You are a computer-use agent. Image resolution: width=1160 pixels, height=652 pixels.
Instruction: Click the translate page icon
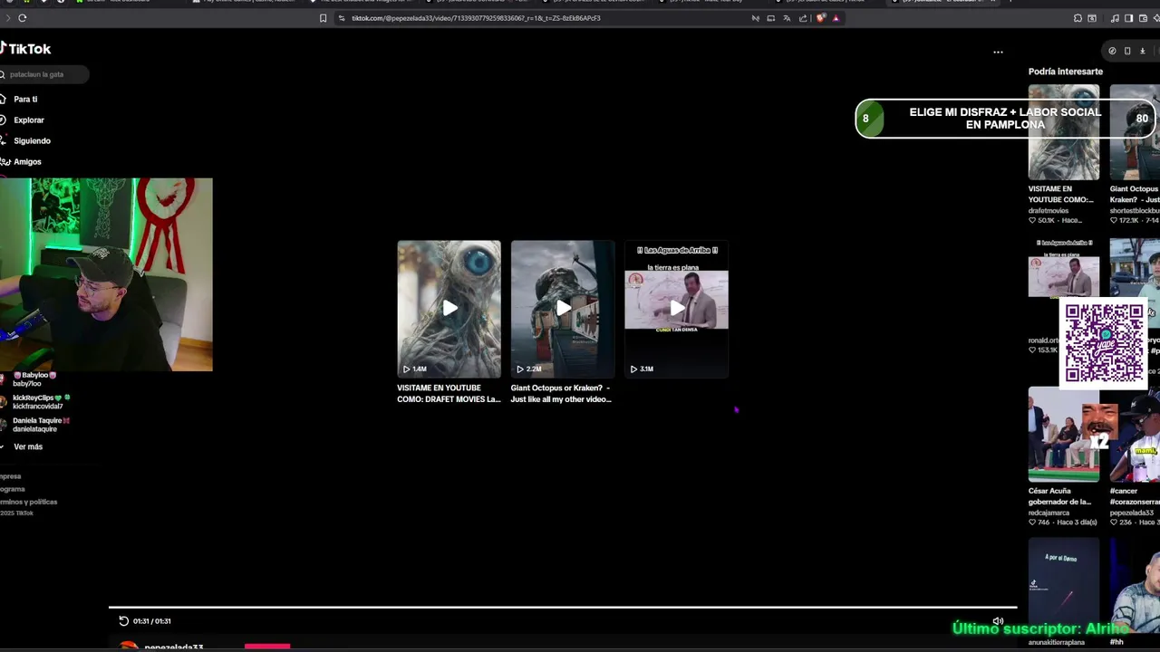tap(787, 18)
